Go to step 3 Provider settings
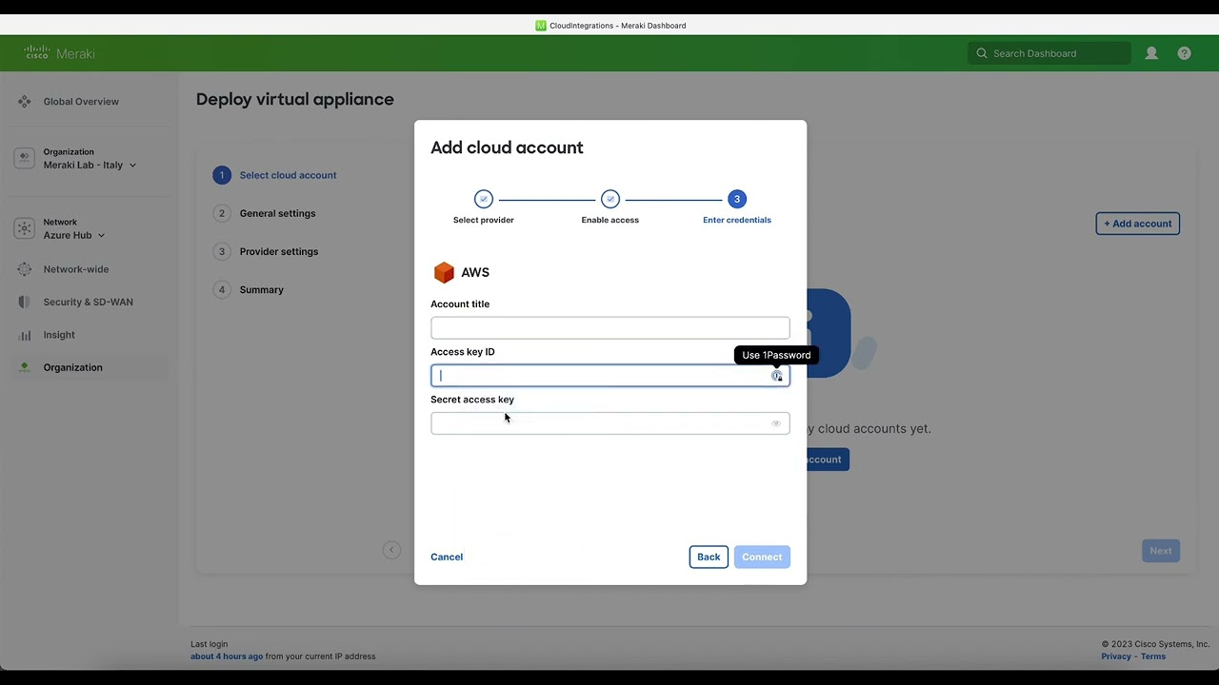Screen dimensions: 1219x685 (266, 251)
